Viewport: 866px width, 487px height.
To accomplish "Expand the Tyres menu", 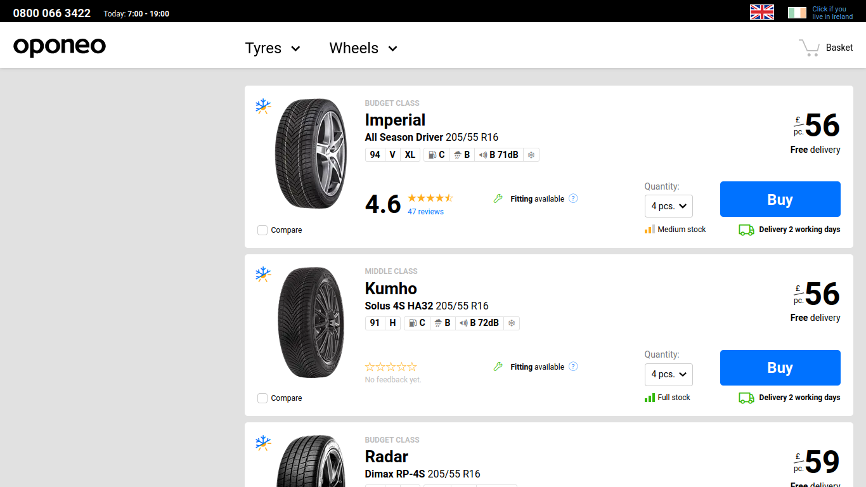I will pos(273,48).
